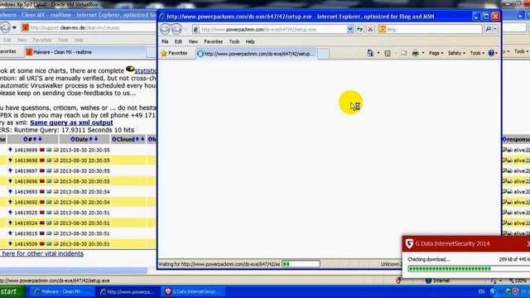Expand the Home button dropdown arrow
530x298 pixels.
click(378, 53)
